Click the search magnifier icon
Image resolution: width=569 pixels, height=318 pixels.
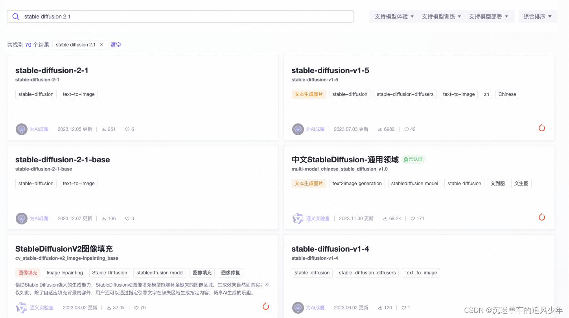pyautogui.click(x=16, y=17)
